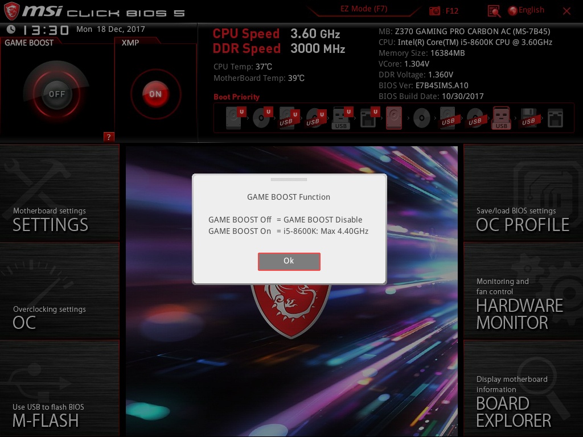Select UEFI network boot device icon

pos(369,118)
